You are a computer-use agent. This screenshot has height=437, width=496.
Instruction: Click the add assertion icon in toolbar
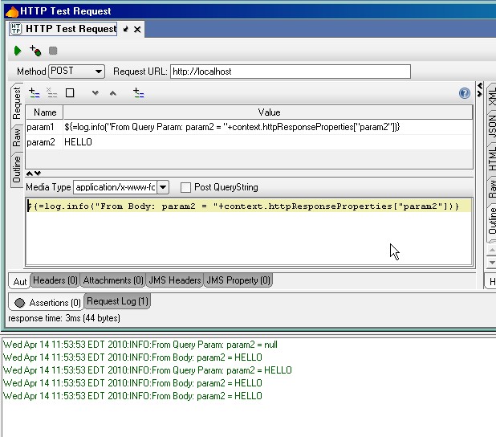35,51
